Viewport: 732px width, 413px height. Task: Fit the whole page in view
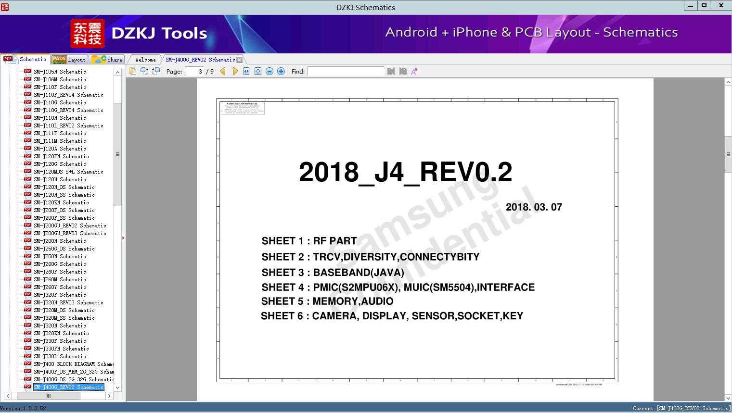(258, 71)
